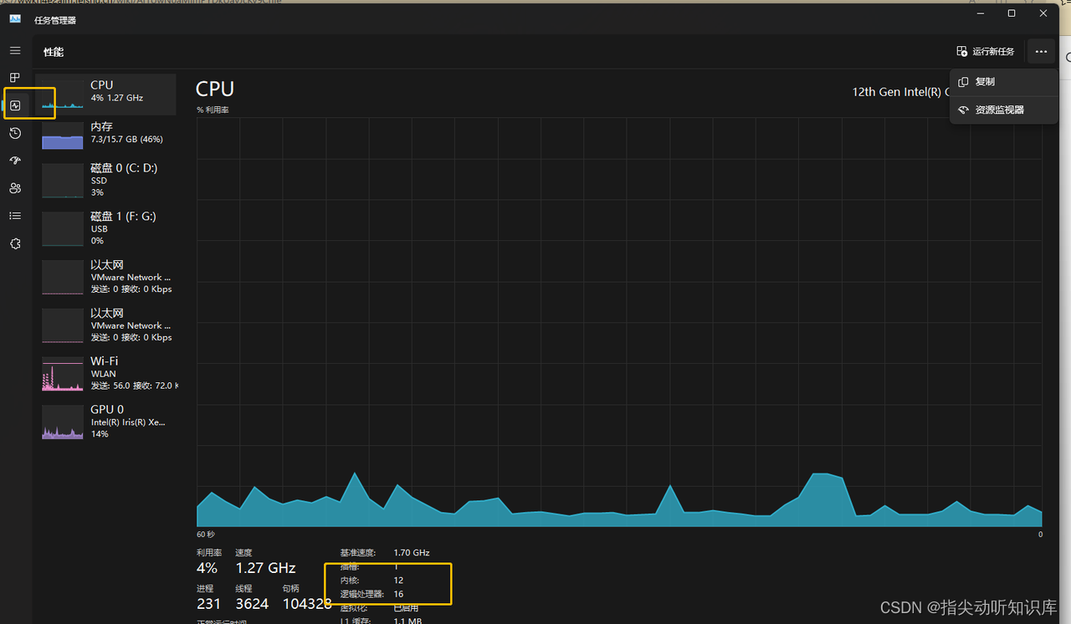The width and height of the screenshot is (1071, 624).
Task: Click the process count 231
Action: coord(208,604)
